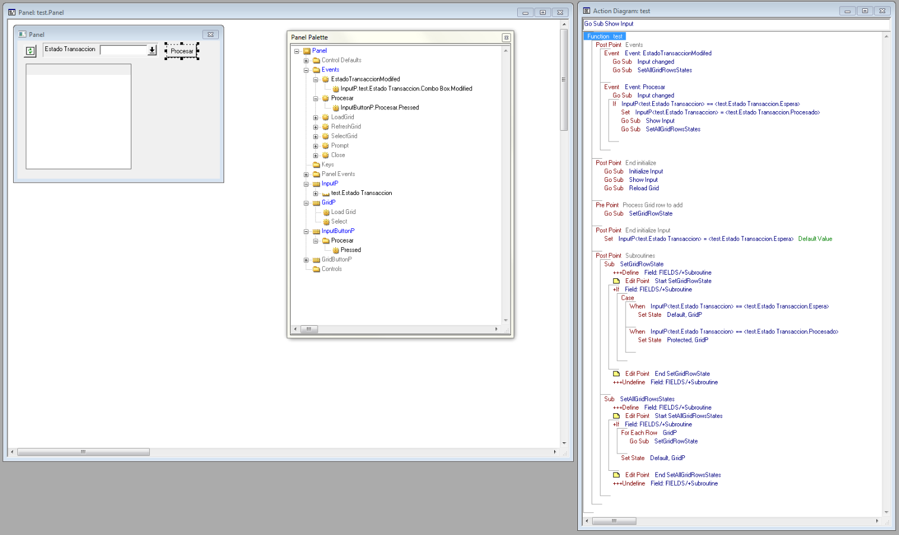Click the Panel window horizontal scrollbar thumb
This screenshot has height=535, width=899.
click(x=83, y=452)
